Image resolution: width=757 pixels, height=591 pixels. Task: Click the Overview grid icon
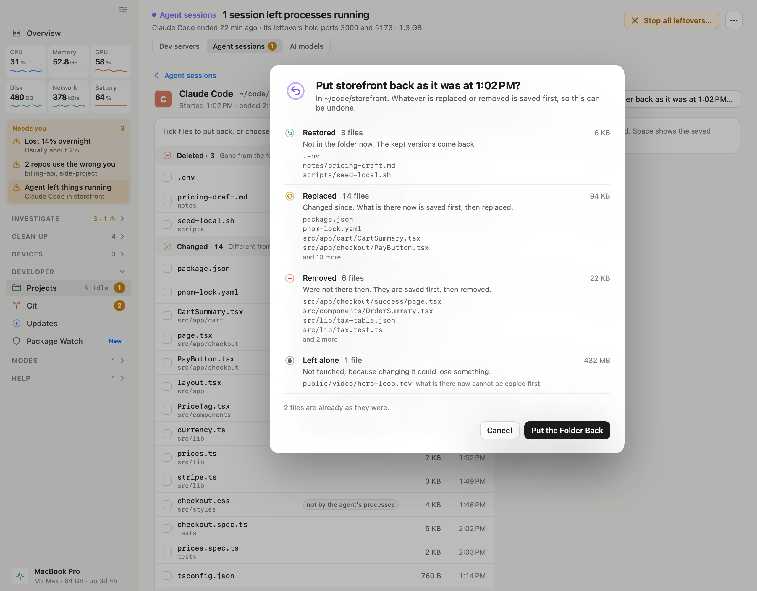pyautogui.click(x=16, y=33)
